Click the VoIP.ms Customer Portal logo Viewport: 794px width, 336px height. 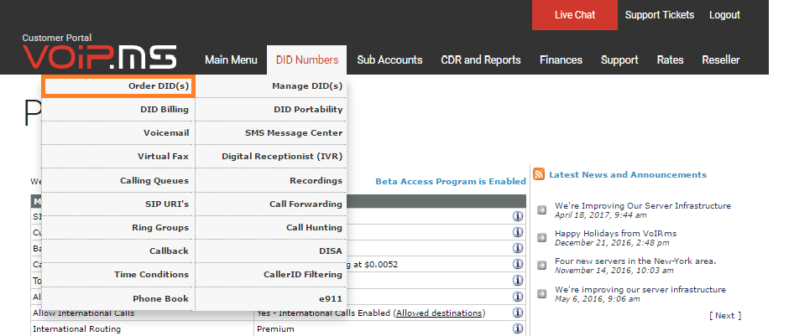click(99, 54)
